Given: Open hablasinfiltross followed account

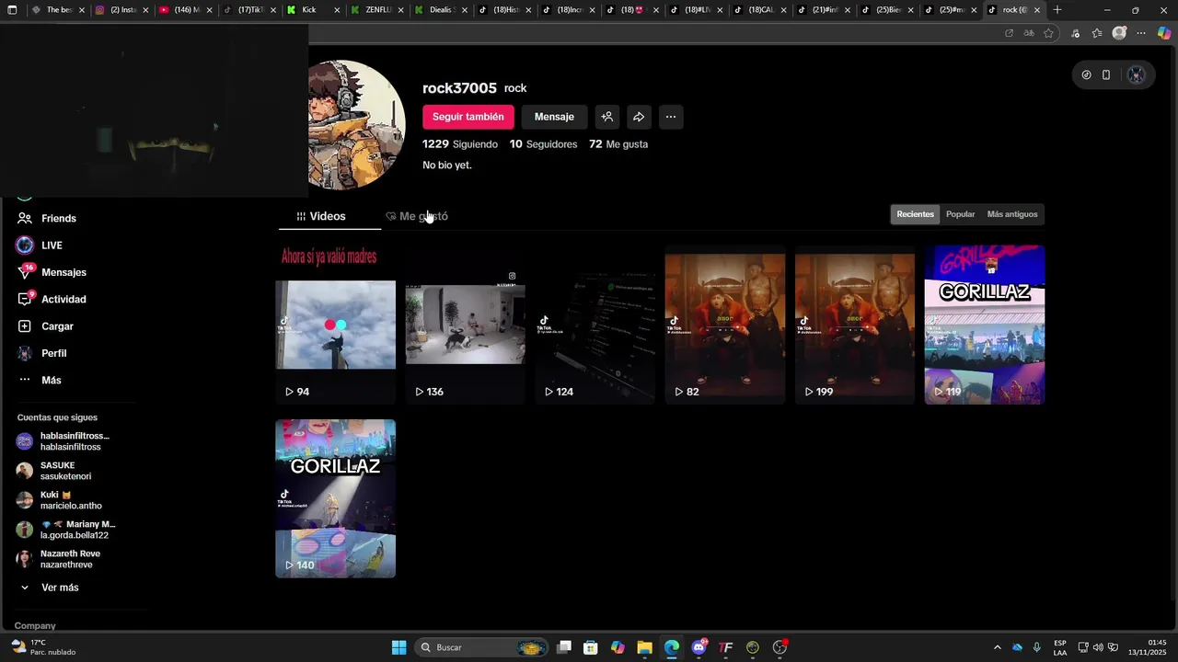Looking at the screenshot, I should [64, 441].
